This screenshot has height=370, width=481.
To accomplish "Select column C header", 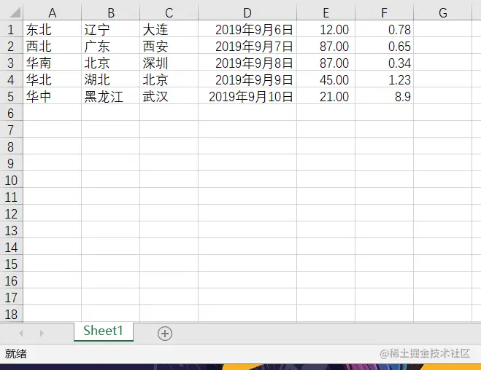I will point(169,12).
